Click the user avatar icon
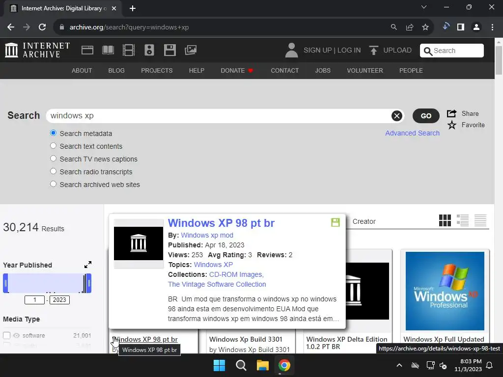503x377 pixels. (291, 51)
